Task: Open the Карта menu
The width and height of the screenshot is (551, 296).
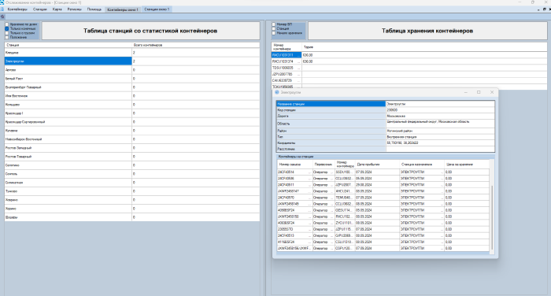Action: tap(57, 9)
